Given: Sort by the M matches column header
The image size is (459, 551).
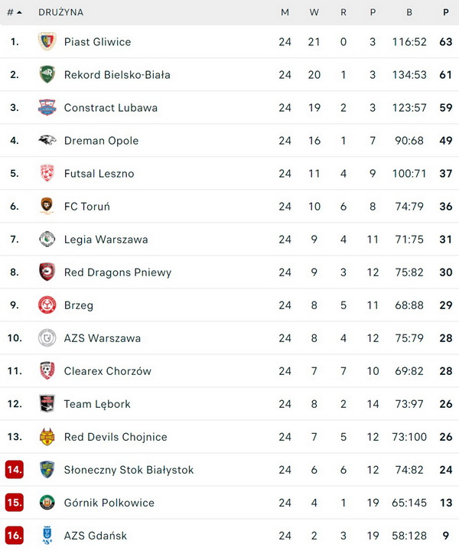Looking at the screenshot, I should click(x=285, y=12).
